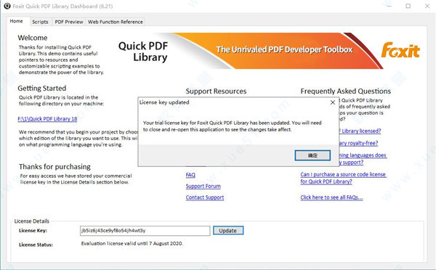Open the royalty-free question link
This screenshot has height=270, width=436.
(359, 143)
